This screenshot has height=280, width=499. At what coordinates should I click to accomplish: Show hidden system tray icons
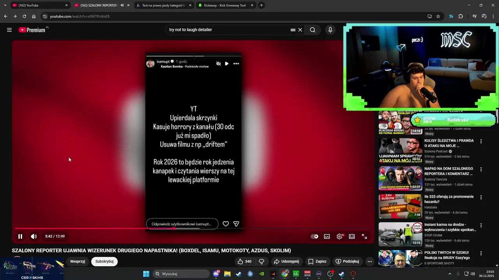pos(449,274)
